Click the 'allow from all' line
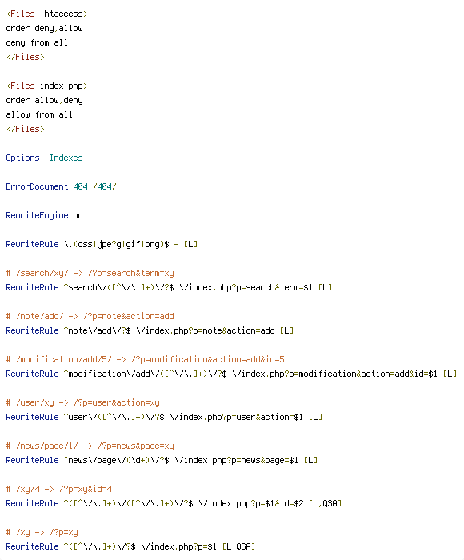The image size is (464, 560). point(39,114)
